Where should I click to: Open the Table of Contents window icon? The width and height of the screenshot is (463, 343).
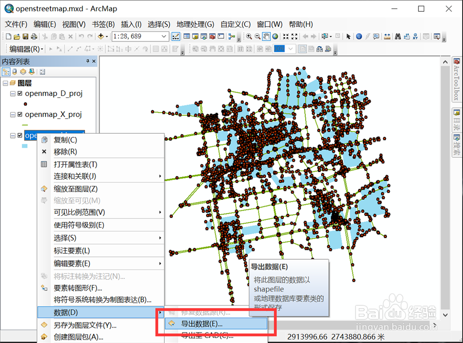tap(187, 36)
